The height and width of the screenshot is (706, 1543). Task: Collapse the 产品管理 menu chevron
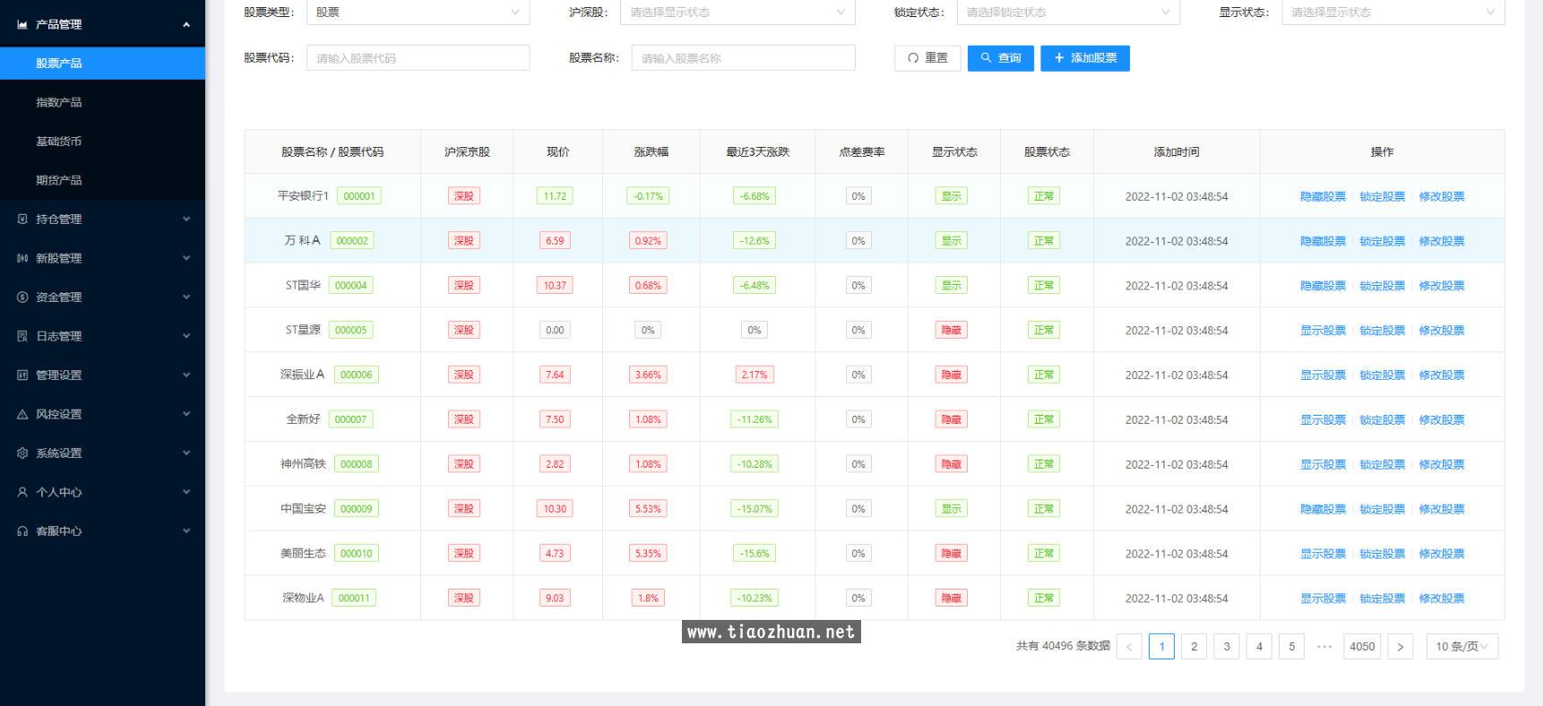[186, 24]
